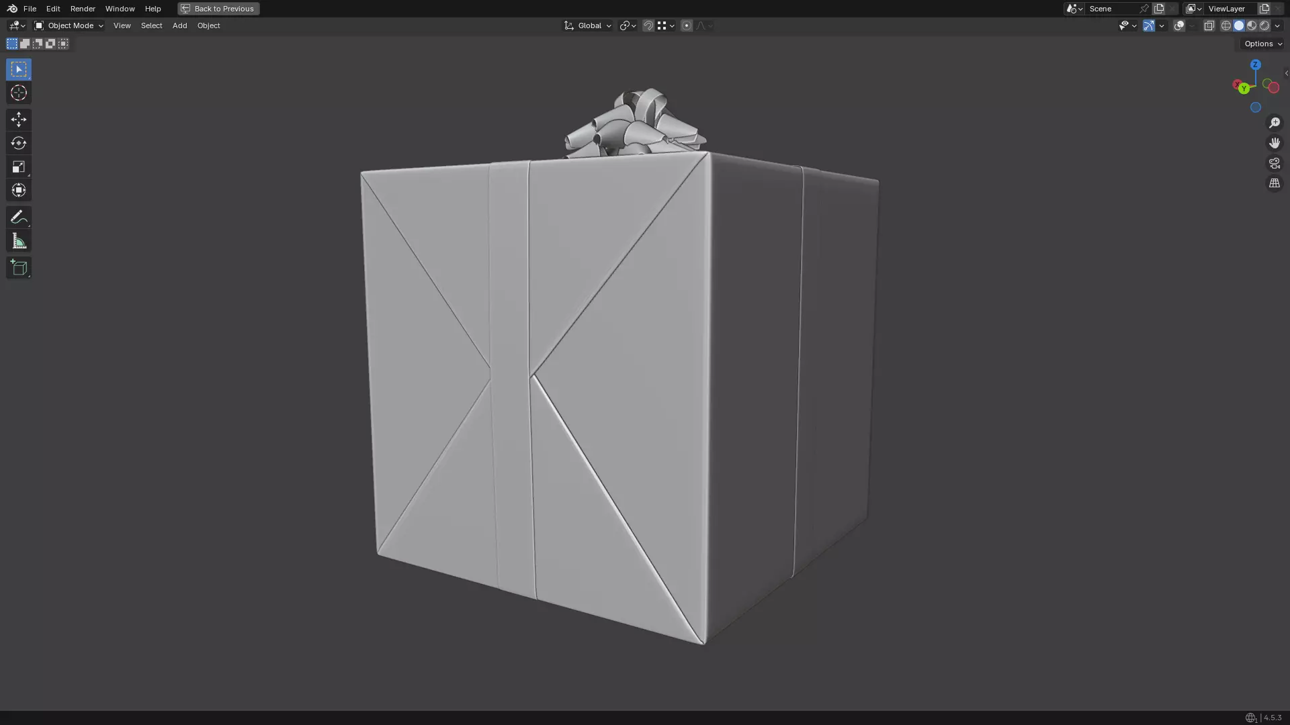Screen dimensions: 1290x725
Task: Set selection mode to subtract
Action: 38,44
